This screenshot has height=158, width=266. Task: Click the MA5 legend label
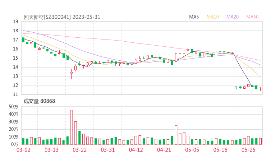(194, 17)
